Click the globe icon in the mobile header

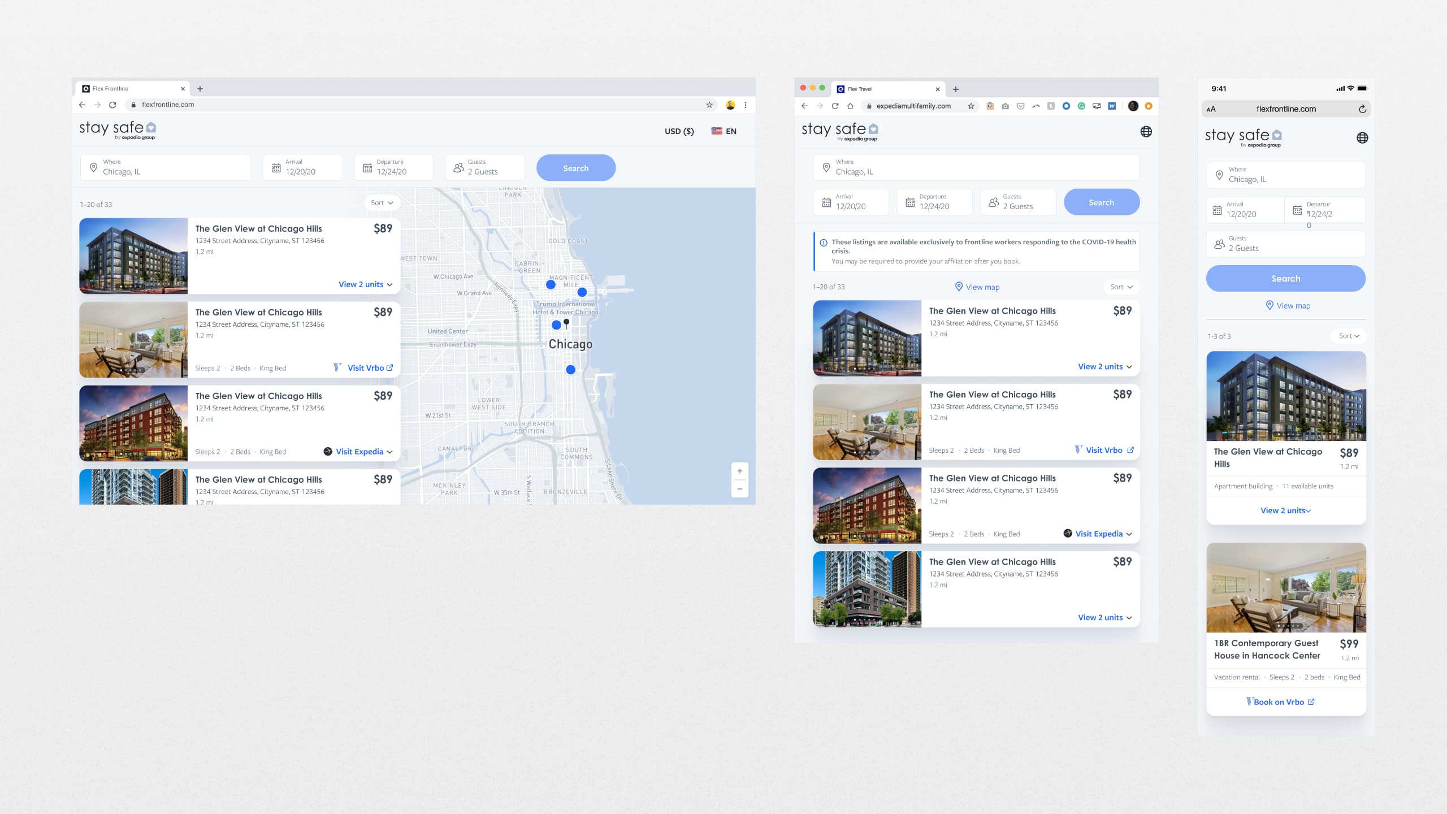[x=1362, y=138]
